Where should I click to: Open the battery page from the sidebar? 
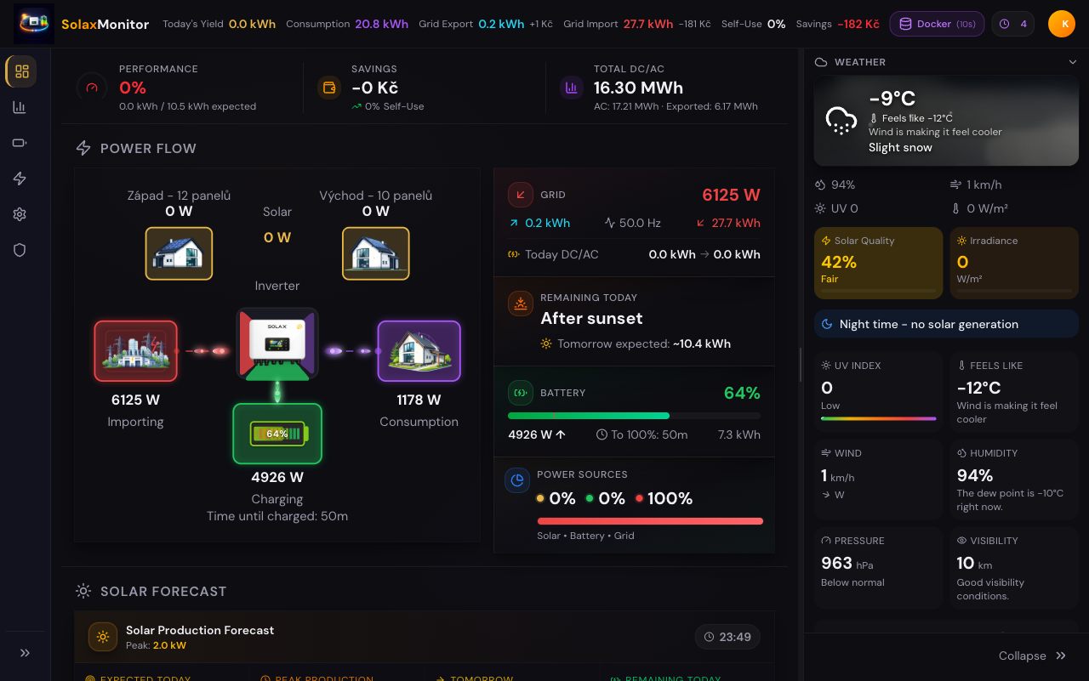point(19,143)
